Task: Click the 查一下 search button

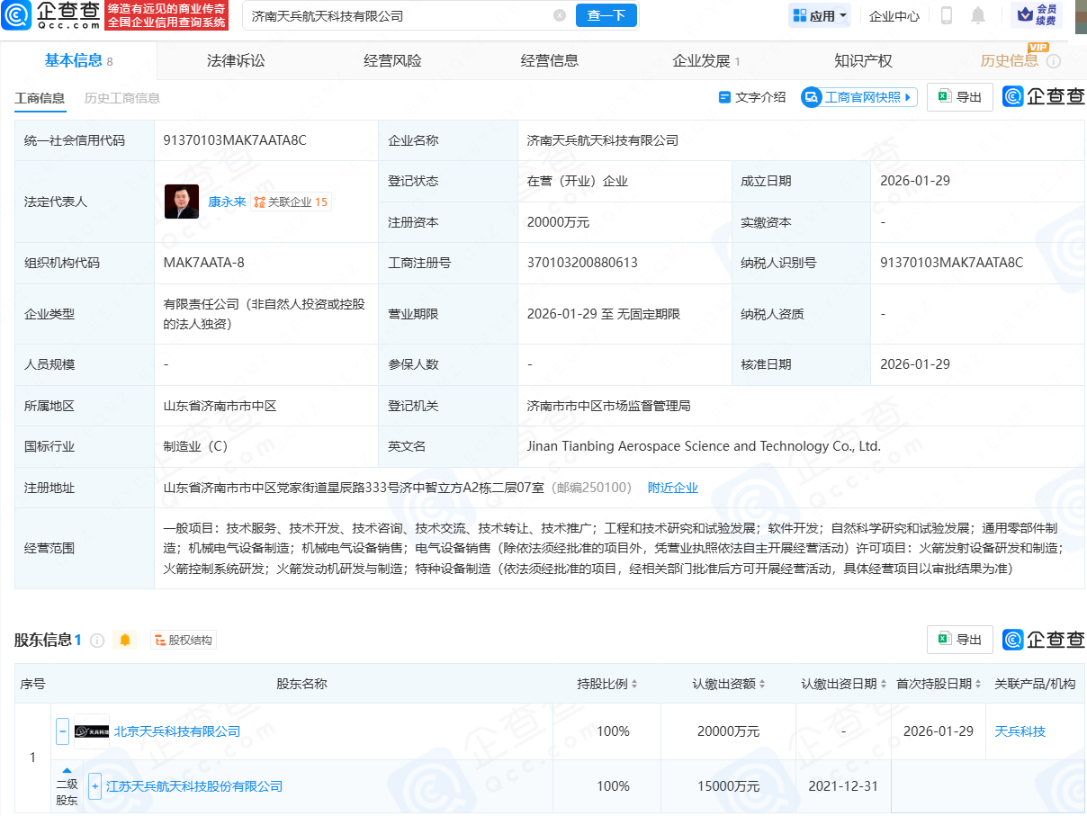Action: 606,15
